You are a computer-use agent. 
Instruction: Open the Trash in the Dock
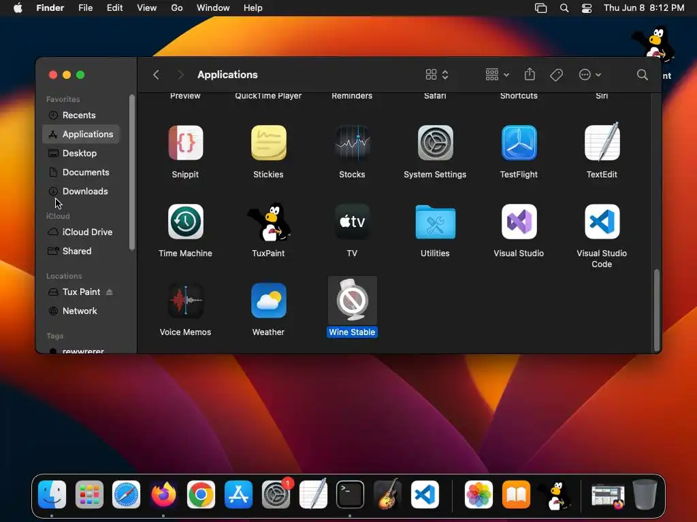click(x=645, y=494)
